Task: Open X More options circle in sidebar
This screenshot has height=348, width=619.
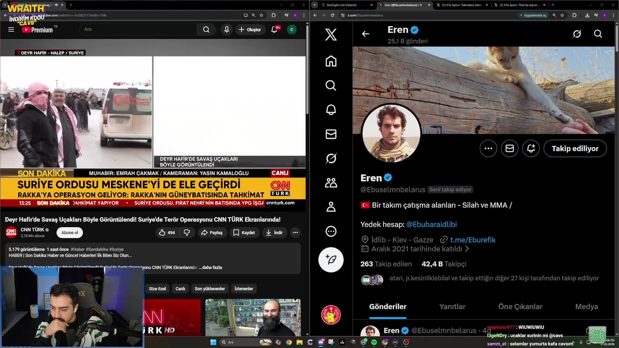Action: 331,231
